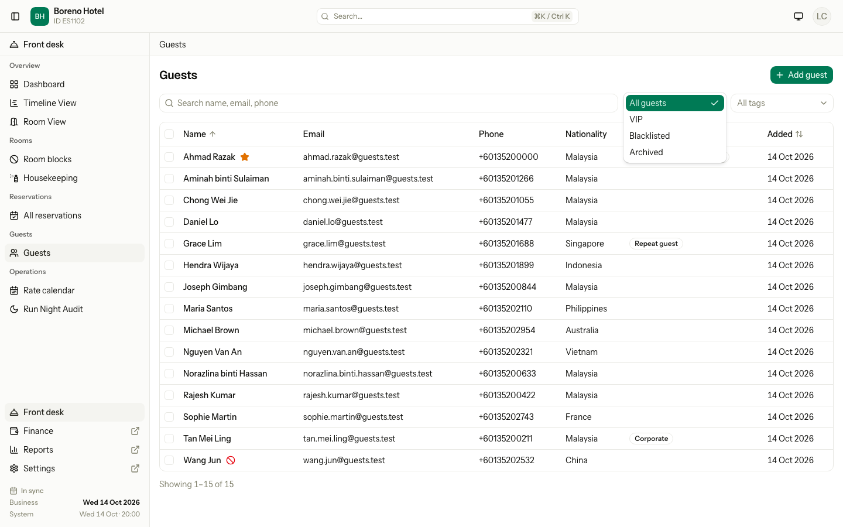
Task: Open the Rate calendar icon
Action: [14, 290]
